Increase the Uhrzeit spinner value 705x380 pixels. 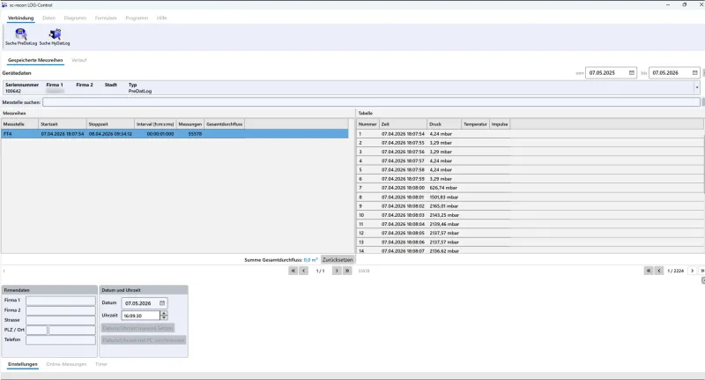pyautogui.click(x=164, y=313)
